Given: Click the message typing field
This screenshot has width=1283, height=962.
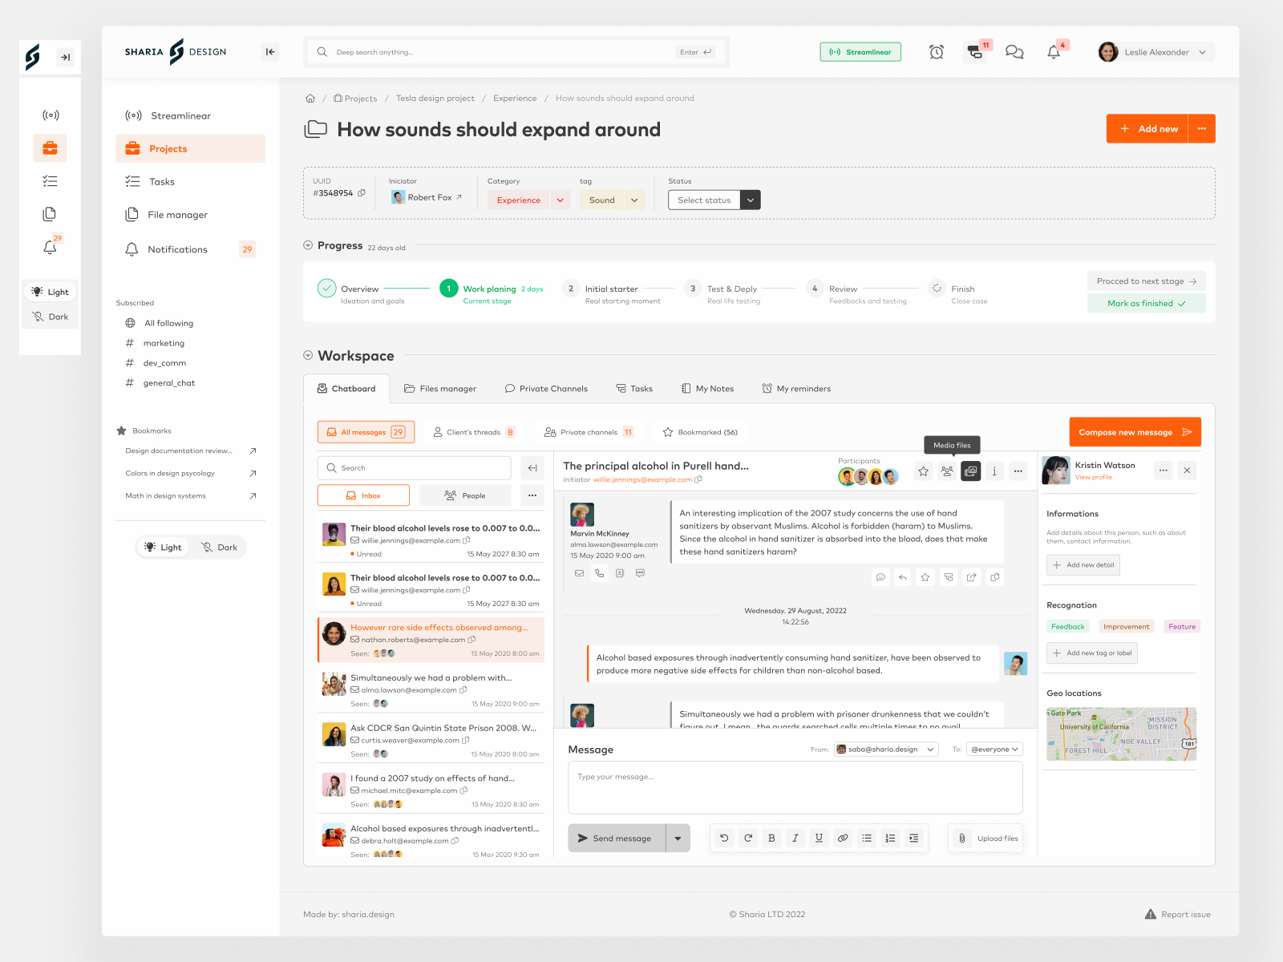Looking at the screenshot, I should click(795, 787).
